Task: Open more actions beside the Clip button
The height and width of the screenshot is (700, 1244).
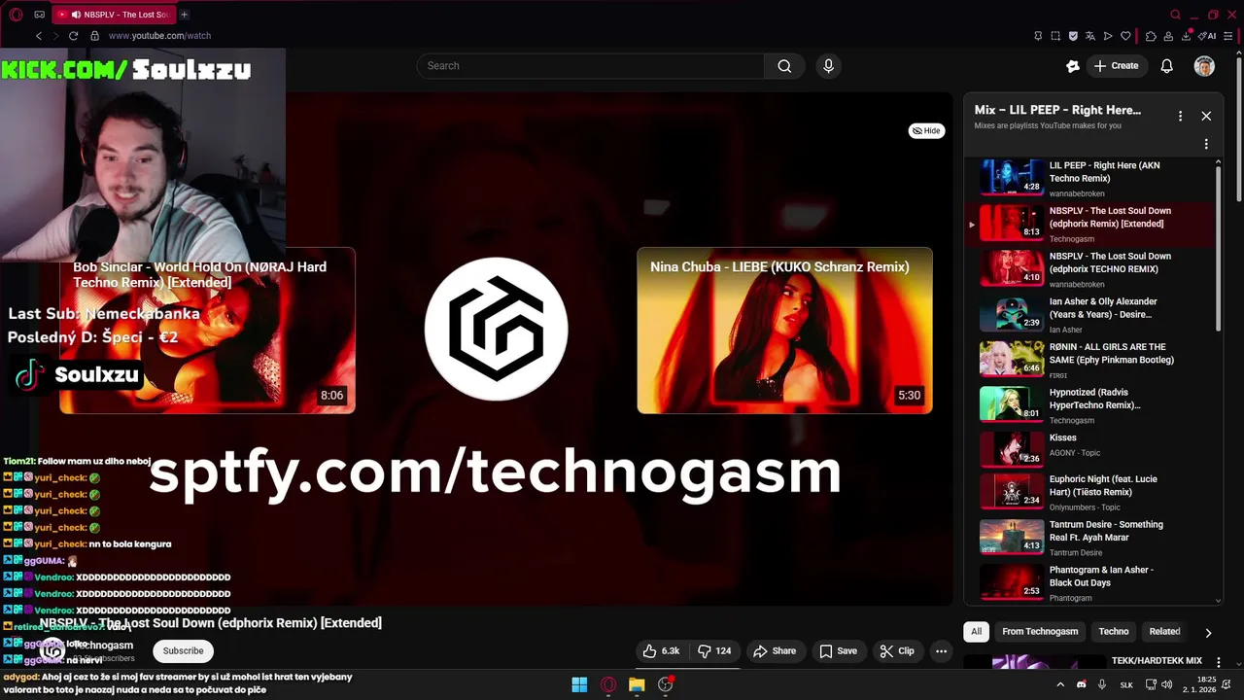Action: pyautogui.click(x=941, y=651)
